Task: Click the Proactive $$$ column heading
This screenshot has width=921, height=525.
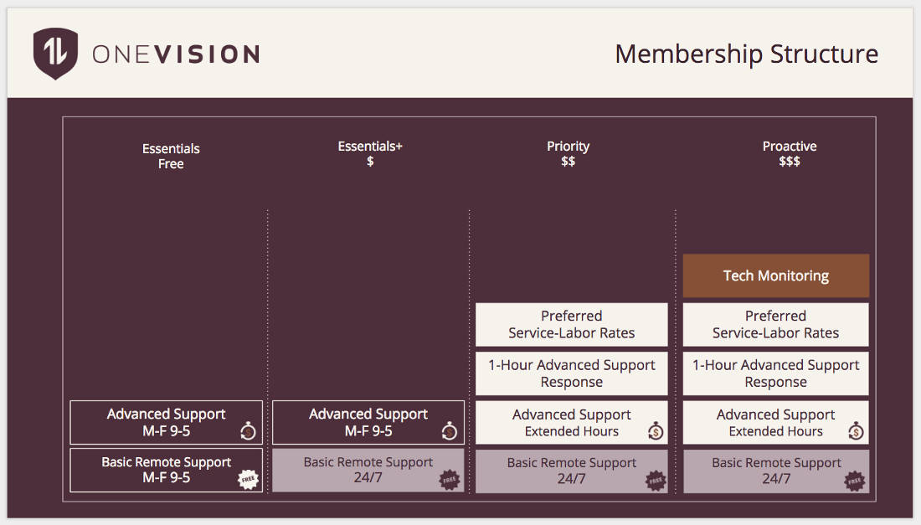Action: (790, 154)
